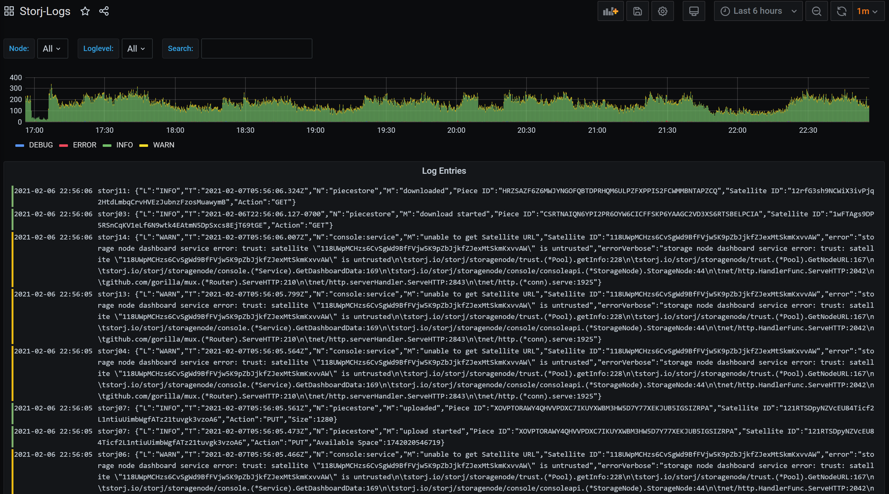This screenshot has height=494, width=889.
Task: Refresh the dashboard now
Action: pyautogui.click(x=841, y=11)
